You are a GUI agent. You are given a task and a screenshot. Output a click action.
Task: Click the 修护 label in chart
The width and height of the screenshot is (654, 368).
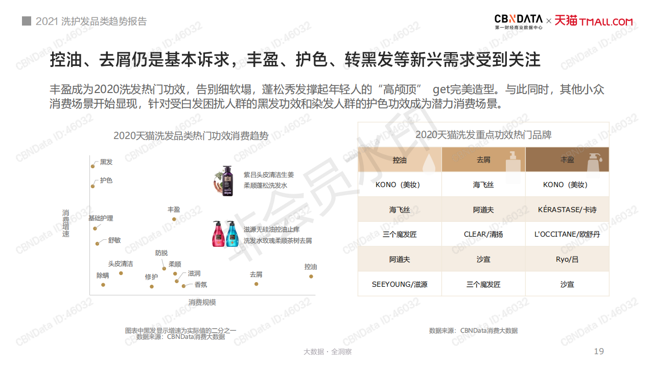tap(151, 277)
